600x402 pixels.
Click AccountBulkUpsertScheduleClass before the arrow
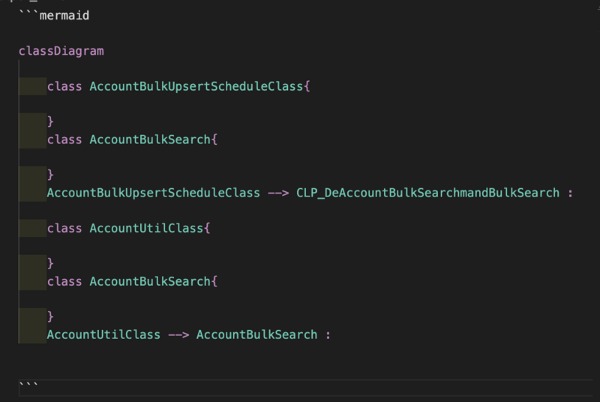154,193
